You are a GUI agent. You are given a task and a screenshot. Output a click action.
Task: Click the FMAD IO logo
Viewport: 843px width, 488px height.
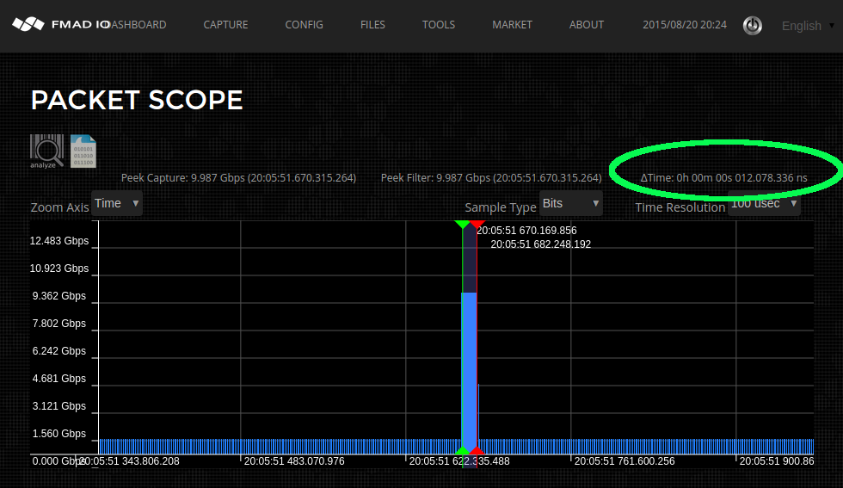coord(60,25)
